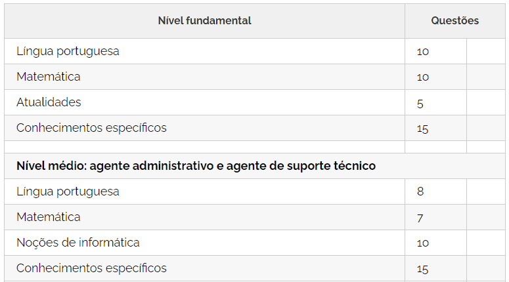Click the Matemática row under Nível médio
This screenshot has width=509, height=282.
click(255, 217)
